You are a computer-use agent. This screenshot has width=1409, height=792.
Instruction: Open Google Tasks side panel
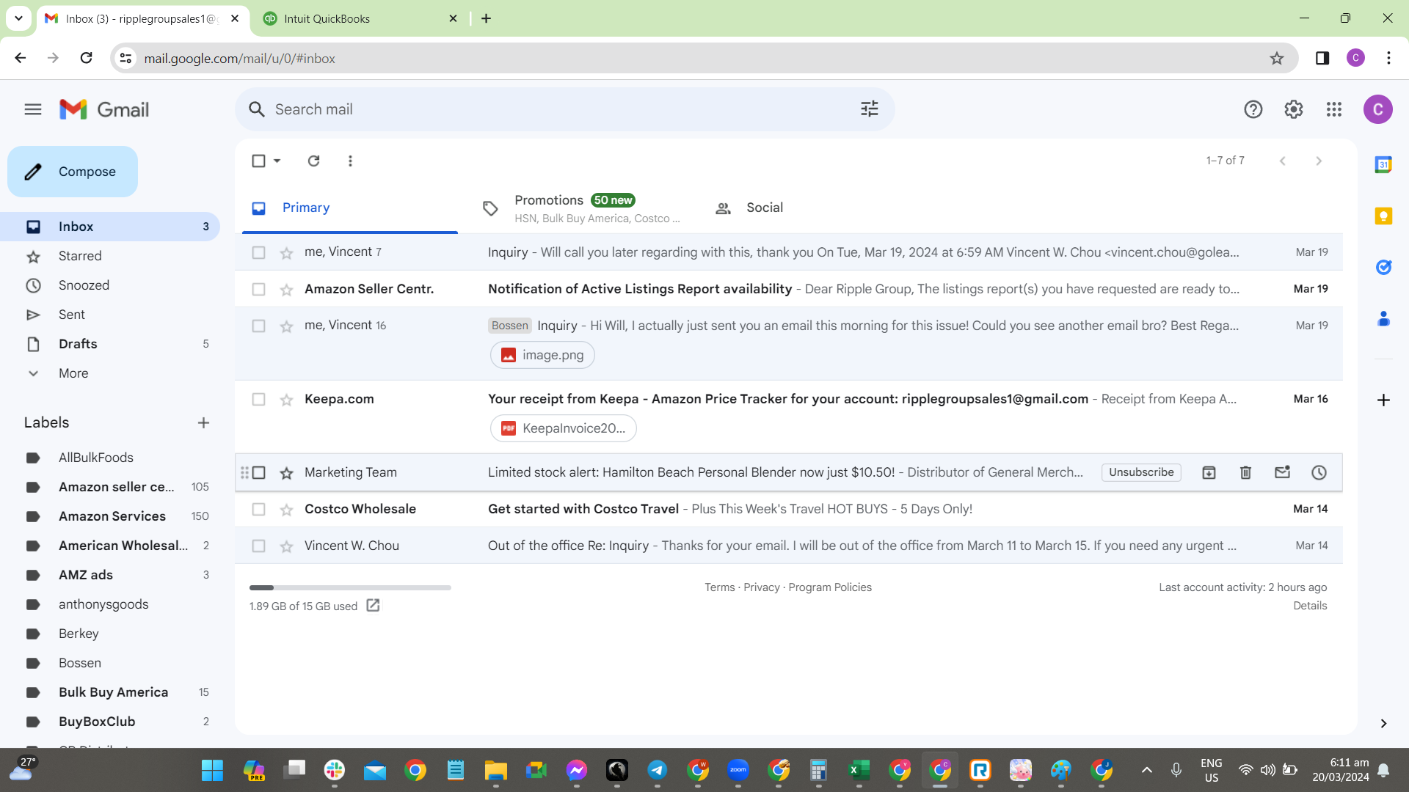[x=1383, y=268]
